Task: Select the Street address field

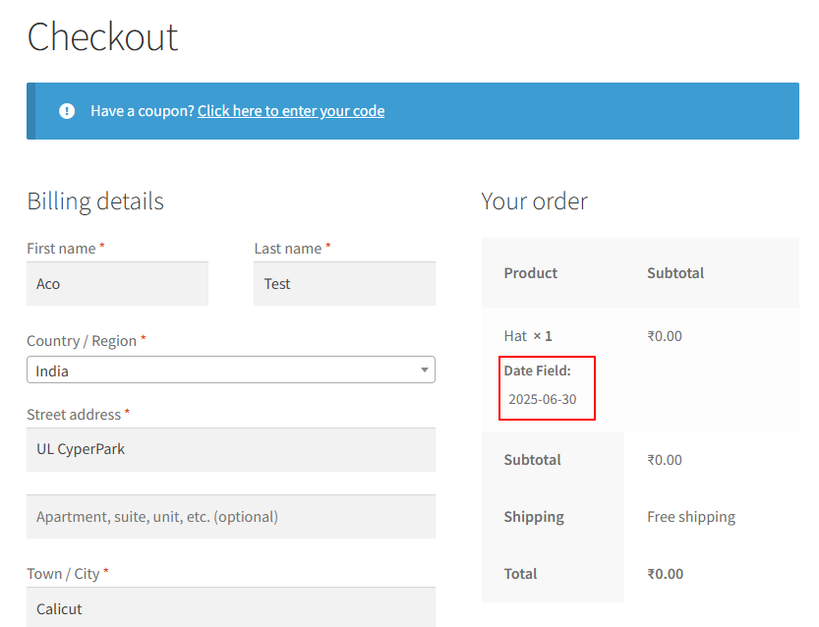Action: point(230,449)
